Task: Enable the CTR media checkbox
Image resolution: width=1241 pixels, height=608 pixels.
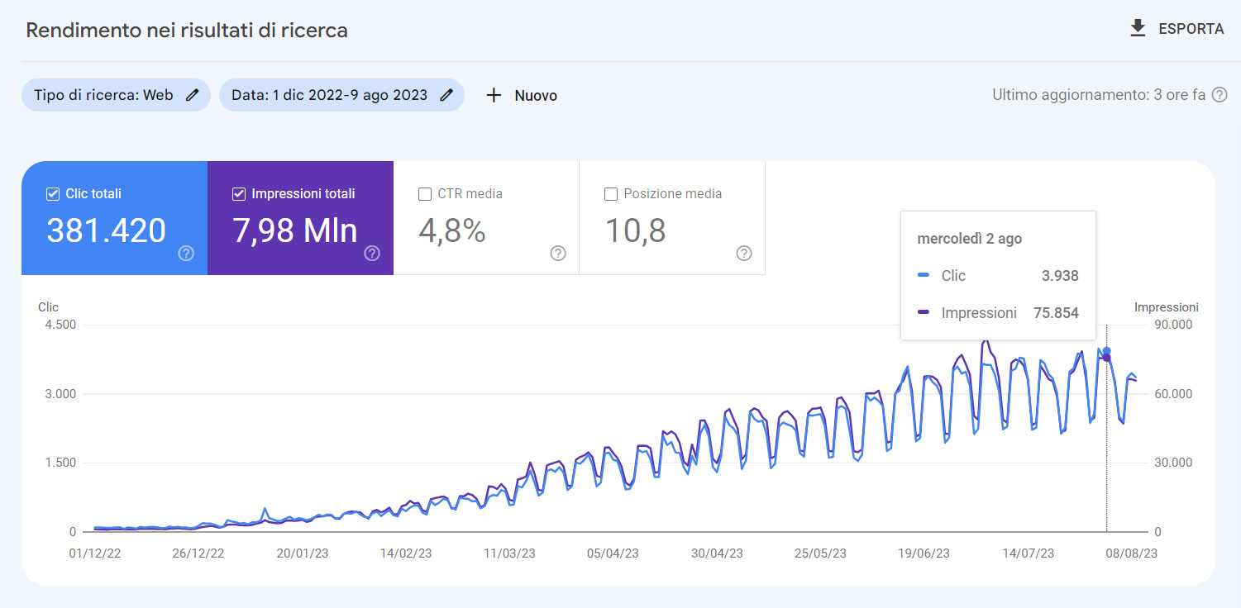Action: click(424, 193)
